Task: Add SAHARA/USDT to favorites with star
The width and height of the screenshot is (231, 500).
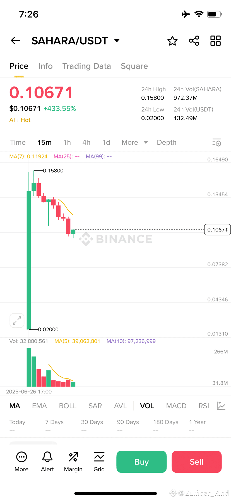Action: [x=172, y=41]
